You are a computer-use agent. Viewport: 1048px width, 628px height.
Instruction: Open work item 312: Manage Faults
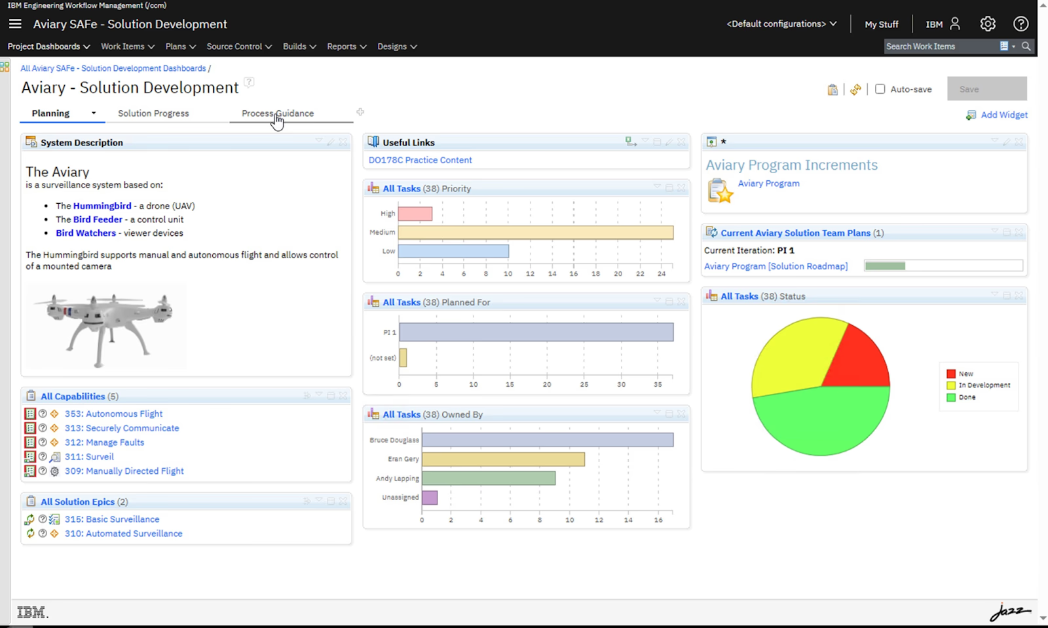coord(104,442)
